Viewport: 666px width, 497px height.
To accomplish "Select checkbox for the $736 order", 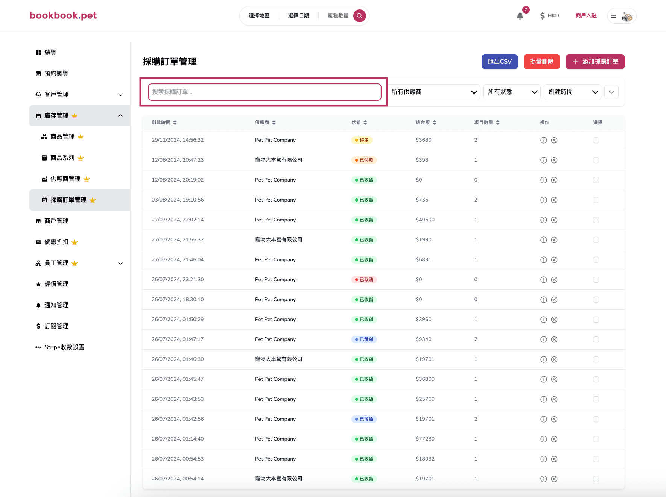I will pyautogui.click(x=596, y=200).
